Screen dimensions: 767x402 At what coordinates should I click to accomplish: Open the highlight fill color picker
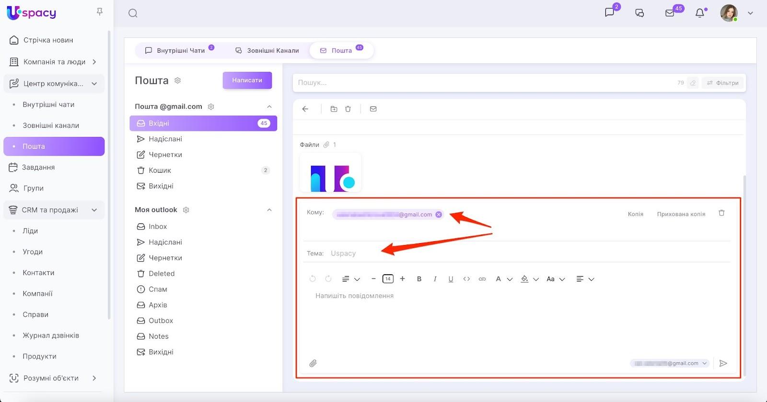524,279
